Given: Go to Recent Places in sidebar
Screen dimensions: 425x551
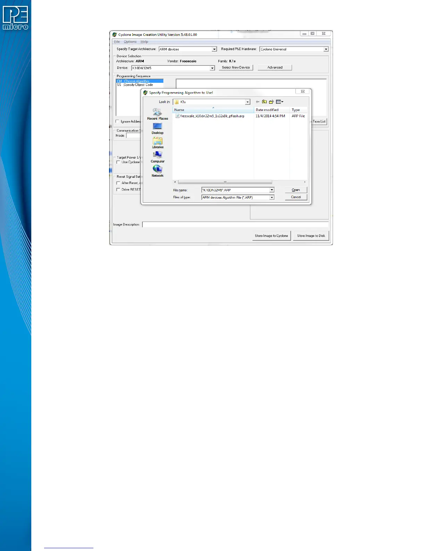Looking at the screenshot, I should click(158, 114).
